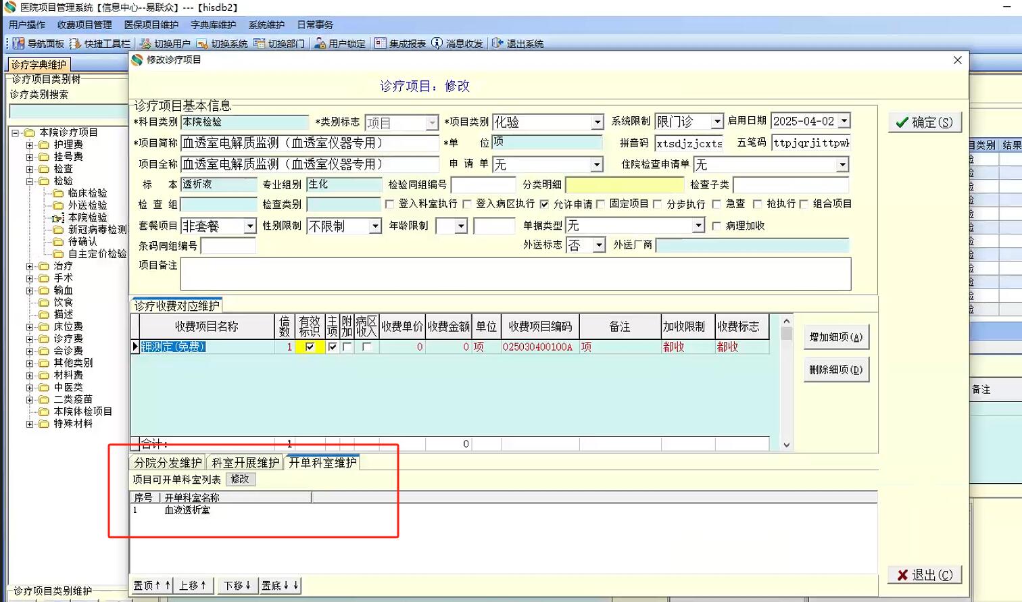Click the 删除细项(D) button
This screenshot has width=1022, height=602.
point(836,370)
